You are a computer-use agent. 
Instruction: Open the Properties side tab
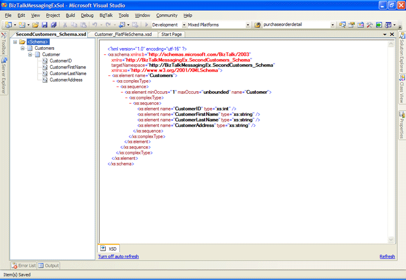coord(402,125)
